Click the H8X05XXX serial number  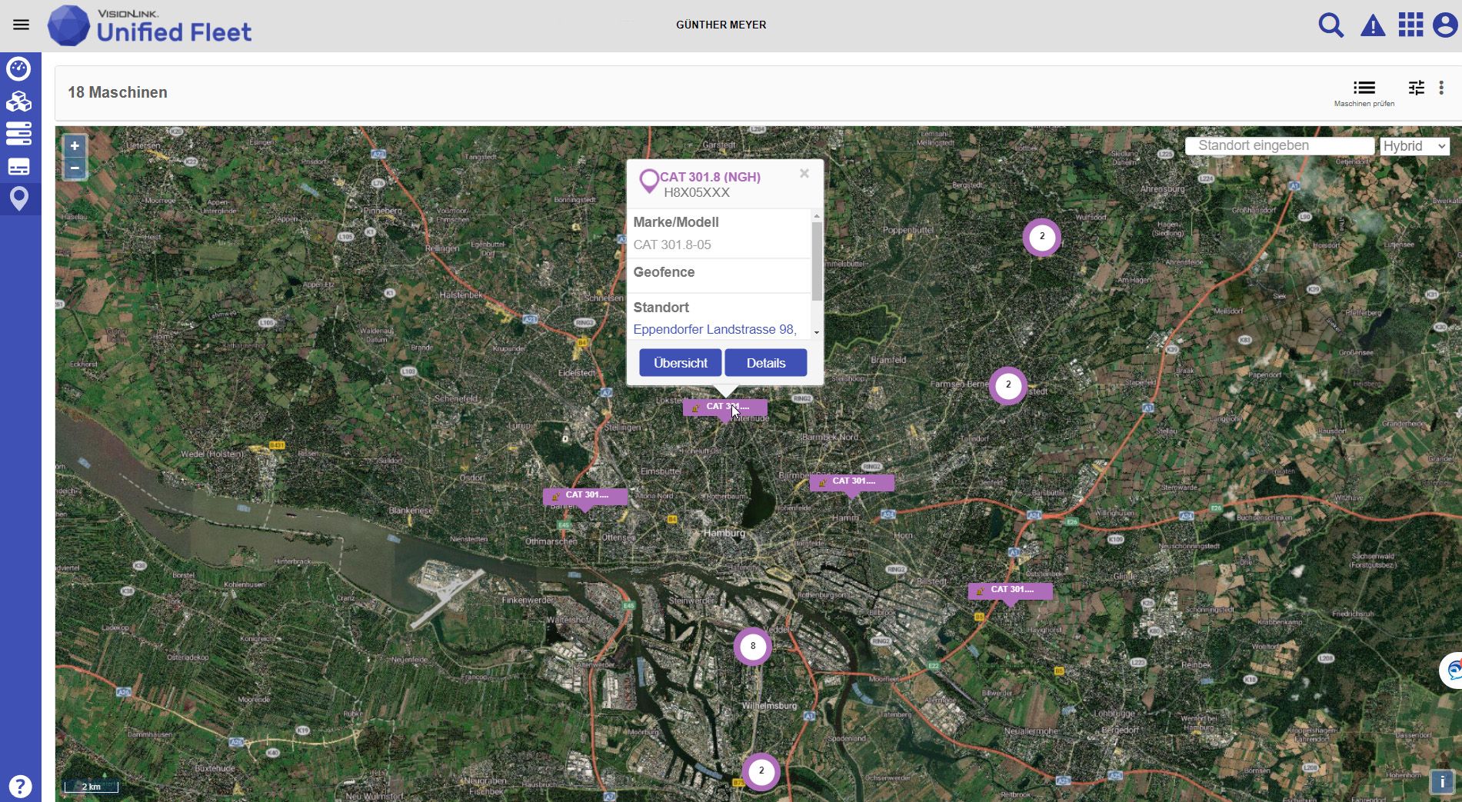pyautogui.click(x=697, y=193)
